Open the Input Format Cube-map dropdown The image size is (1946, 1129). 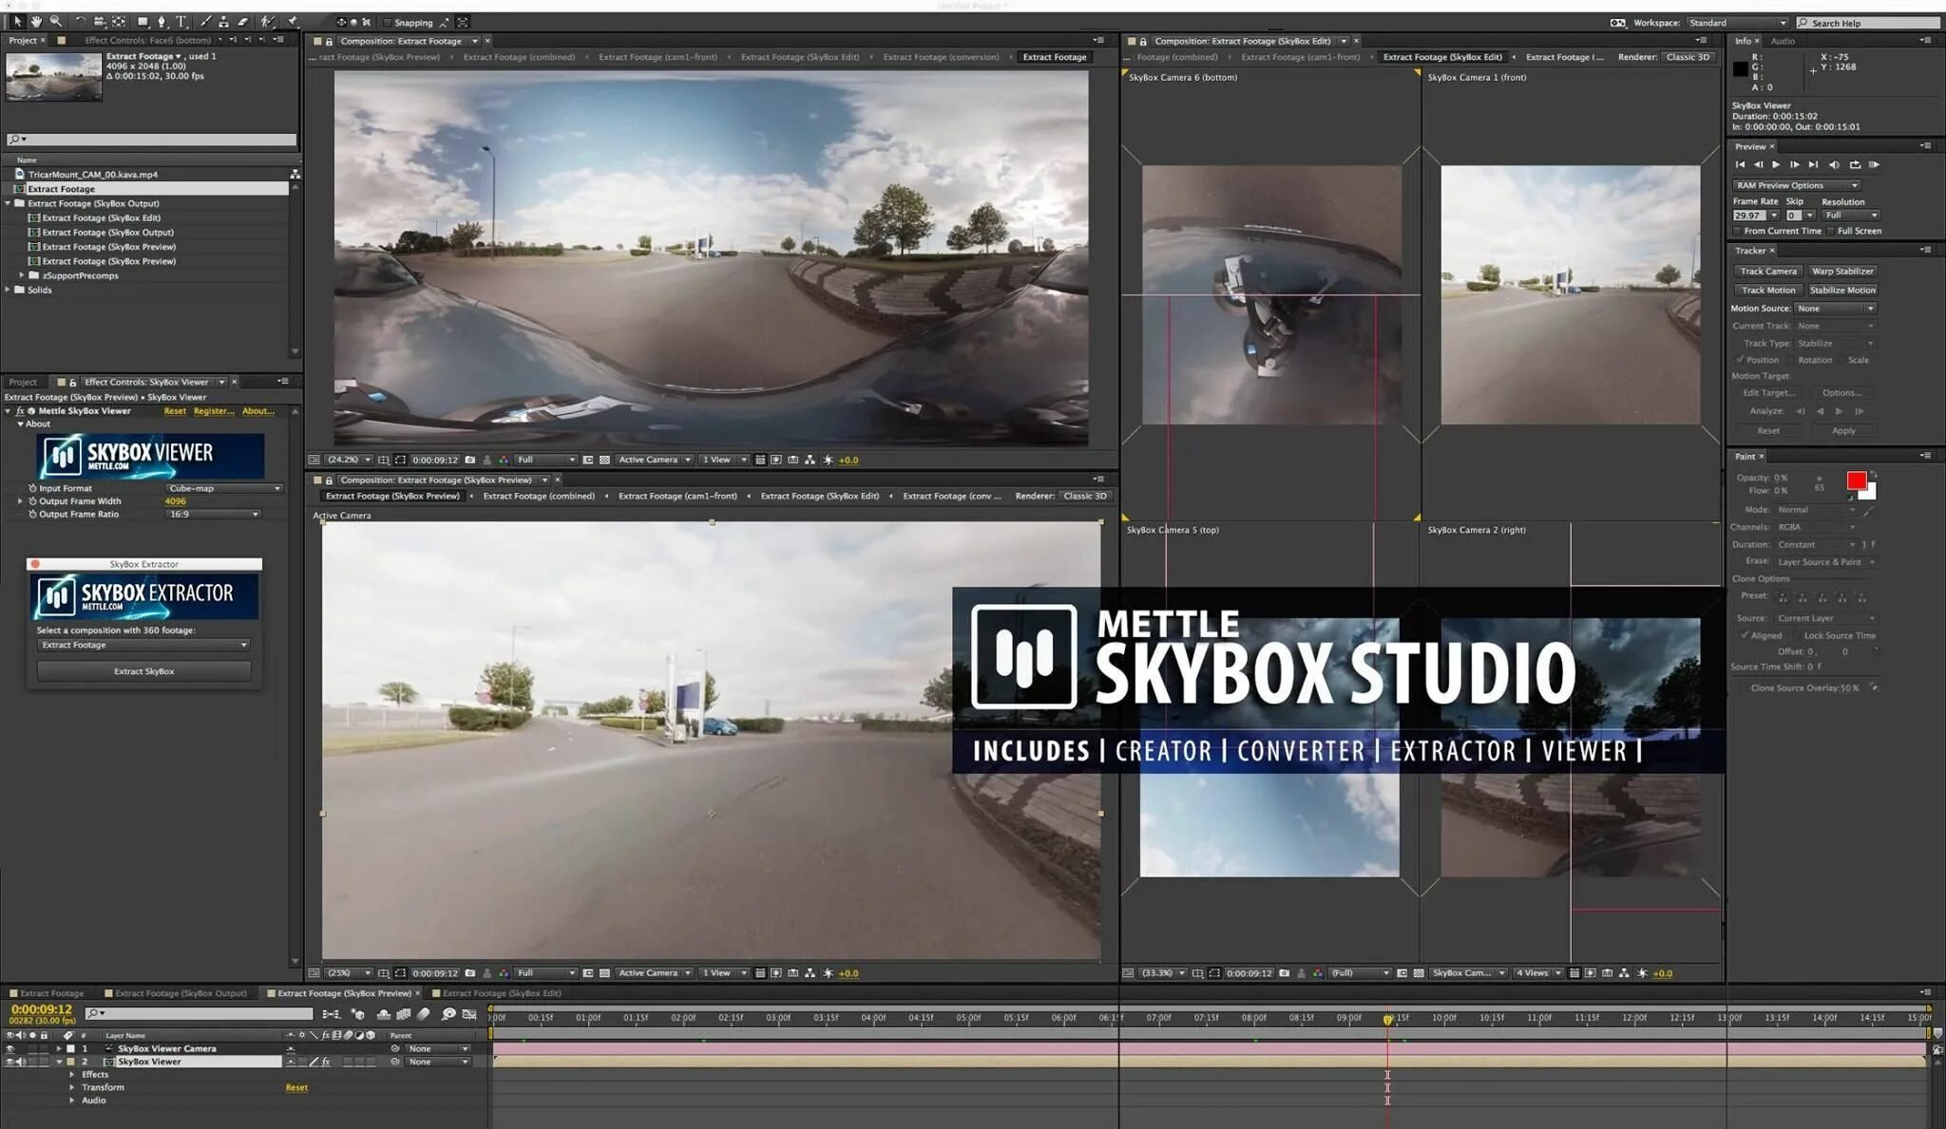(224, 488)
